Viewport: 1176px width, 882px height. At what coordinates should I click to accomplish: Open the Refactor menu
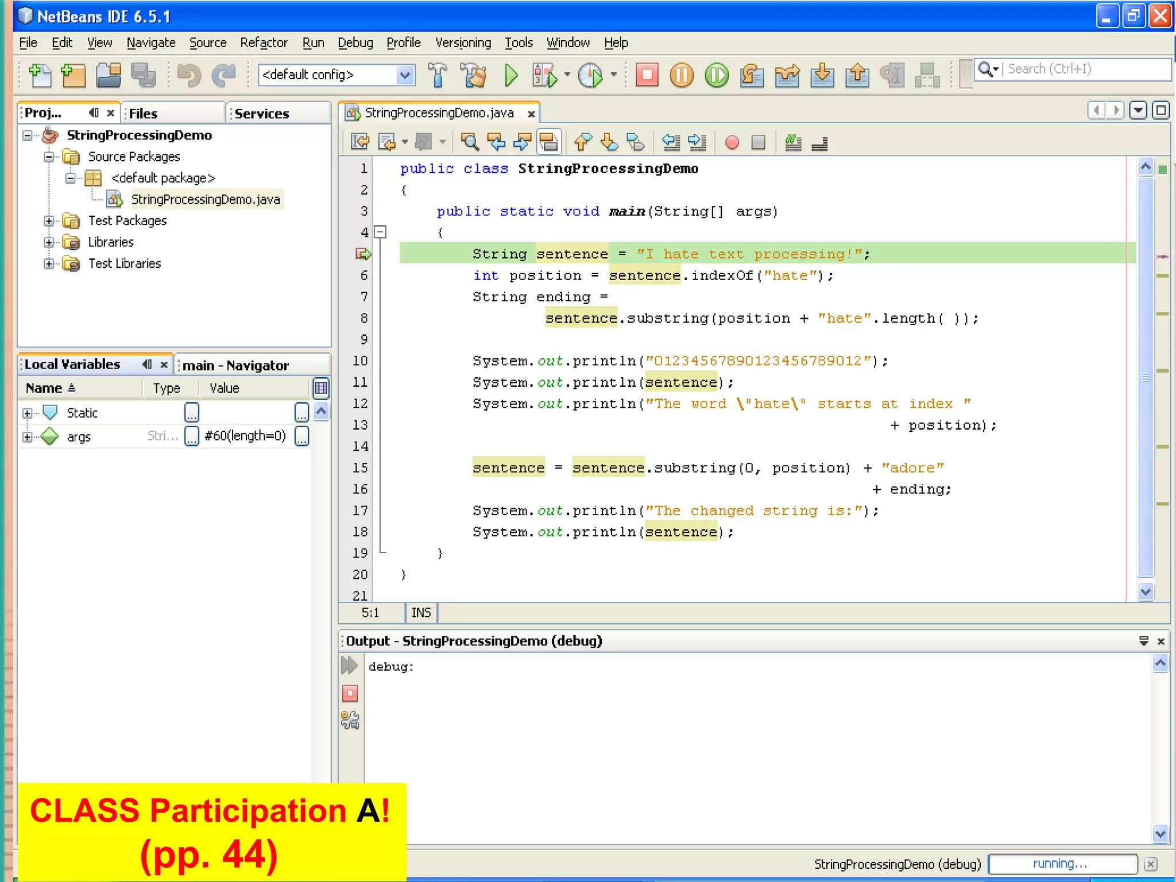[264, 43]
